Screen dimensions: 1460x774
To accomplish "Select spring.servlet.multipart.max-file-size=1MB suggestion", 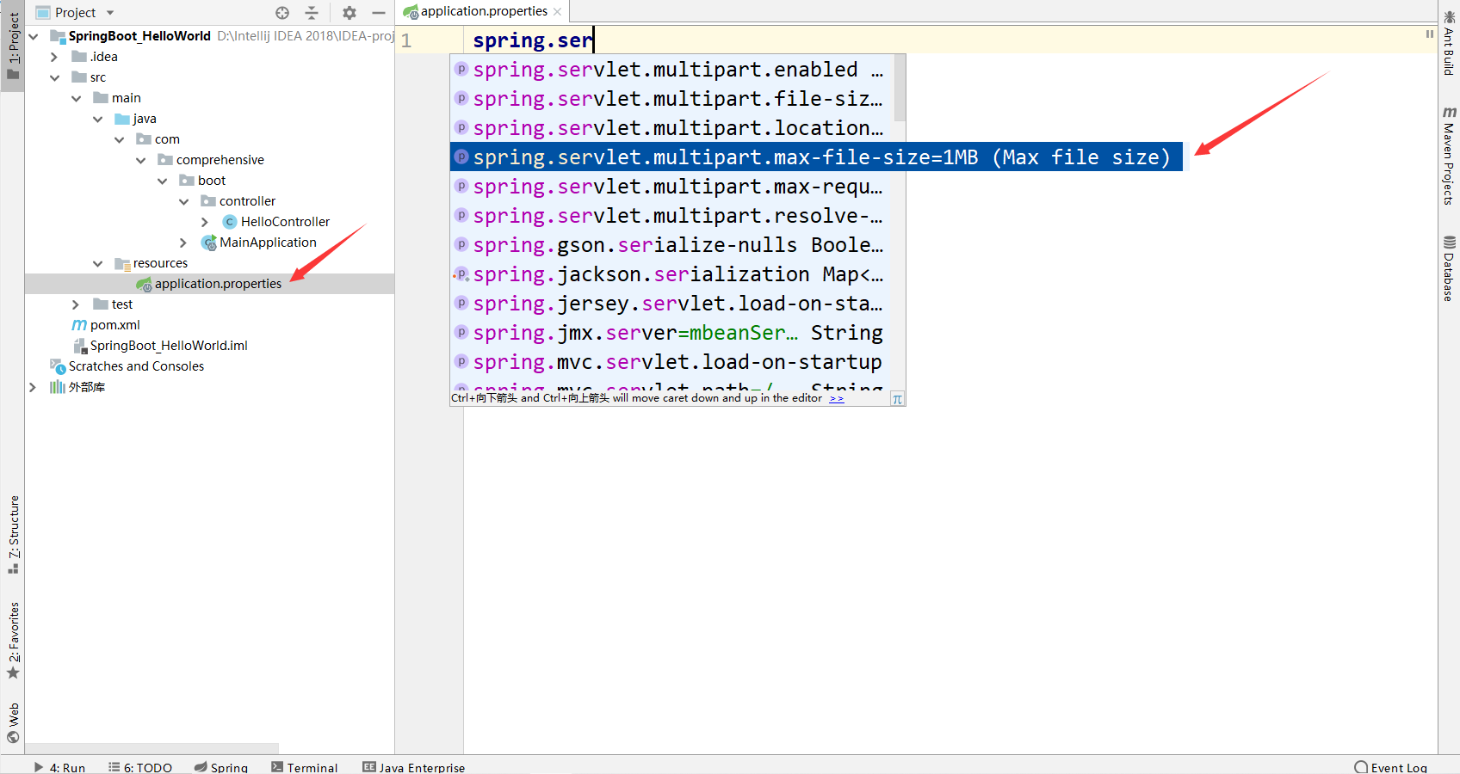I will point(816,157).
